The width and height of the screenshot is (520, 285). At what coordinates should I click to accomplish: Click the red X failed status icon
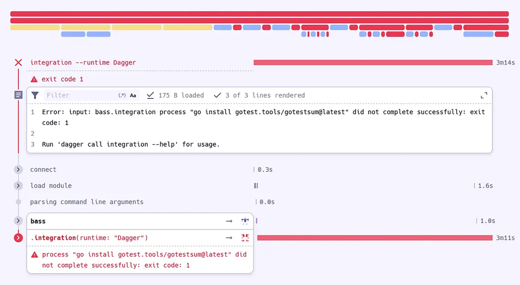(18, 62)
